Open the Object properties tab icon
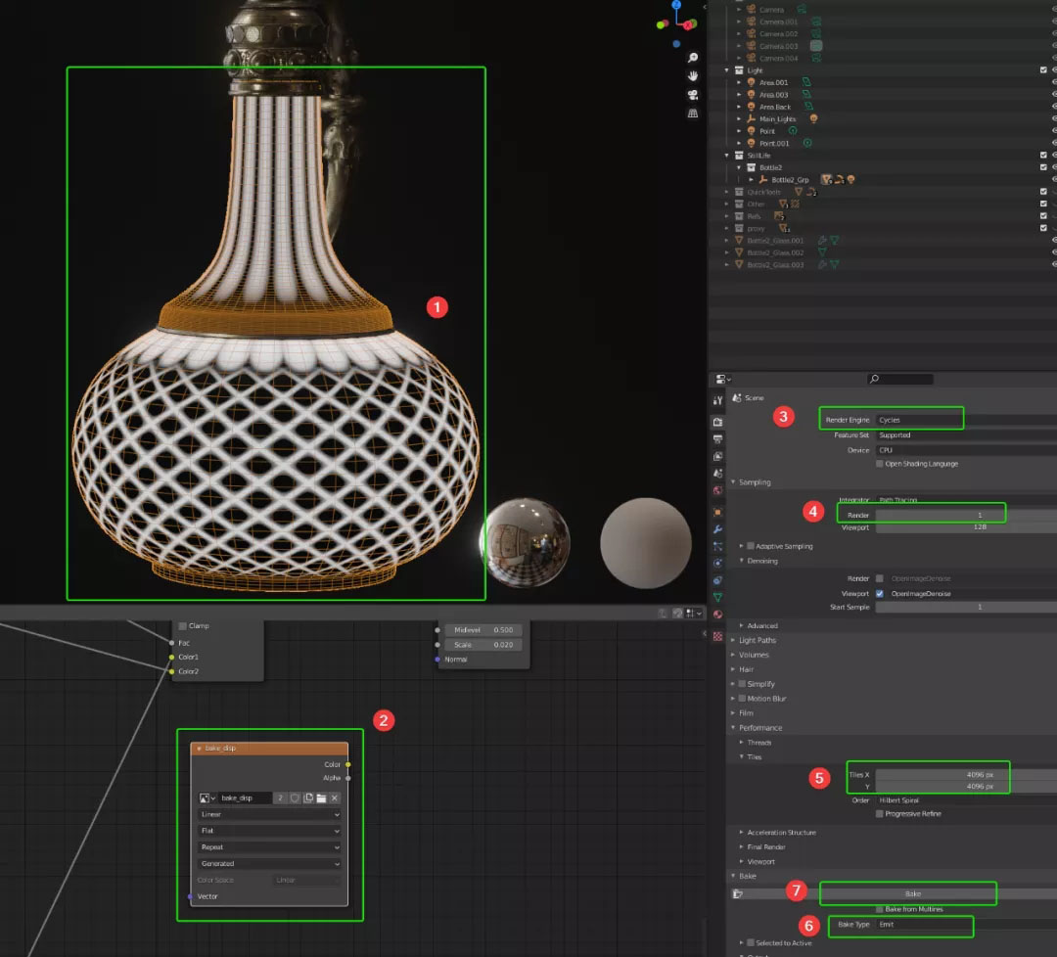Image resolution: width=1057 pixels, height=957 pixels. [x=718, y=512]
